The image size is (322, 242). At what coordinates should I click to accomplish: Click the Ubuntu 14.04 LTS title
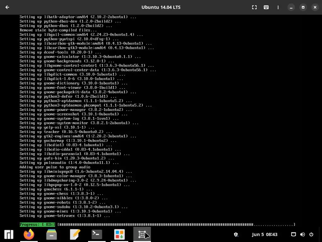click(161, 7)
